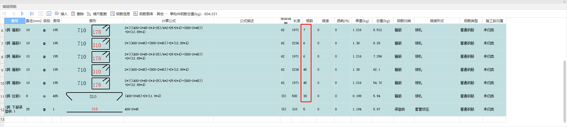Click the 损耗(%) column header
This screenshot has height=127, width=567.
pos(343,21)
